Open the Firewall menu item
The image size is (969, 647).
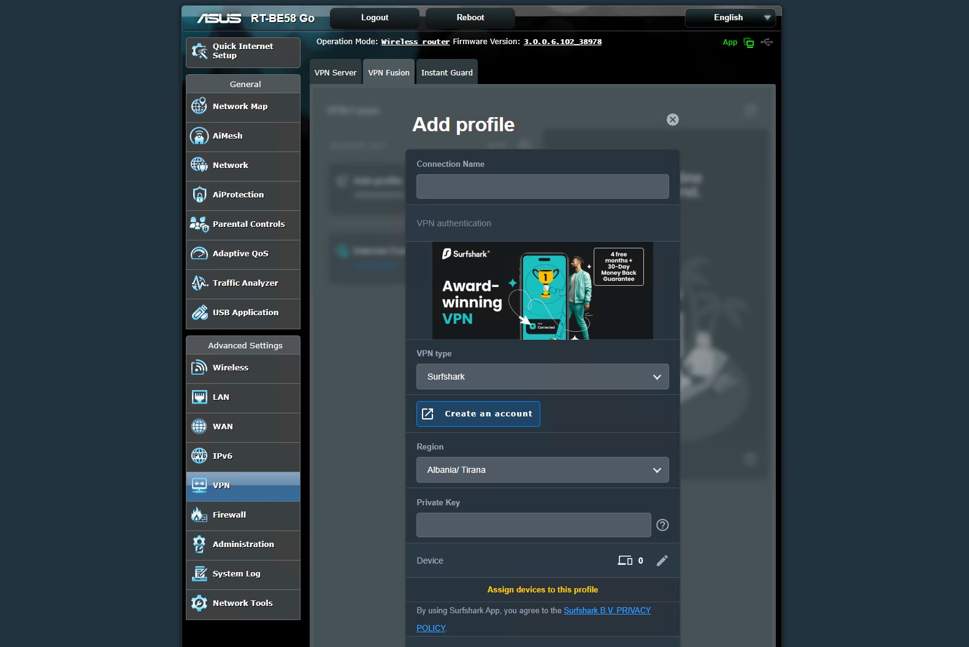(x=243, y=515)
